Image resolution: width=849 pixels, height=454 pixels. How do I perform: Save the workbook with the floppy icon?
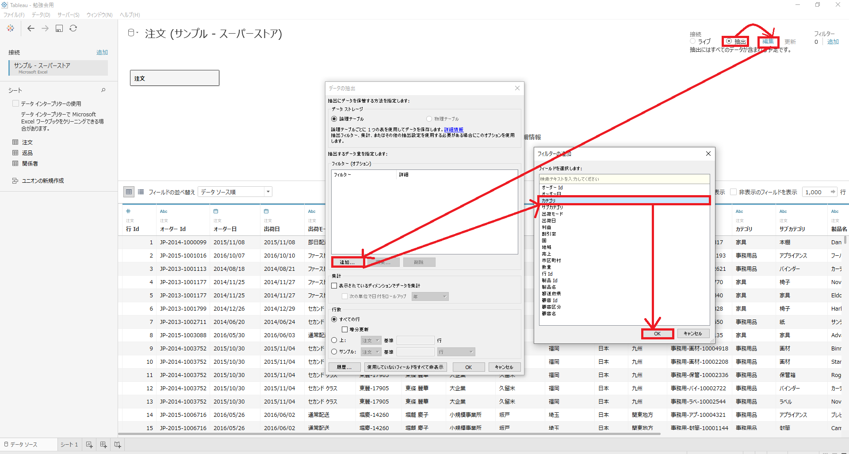(x=59, y=28)
